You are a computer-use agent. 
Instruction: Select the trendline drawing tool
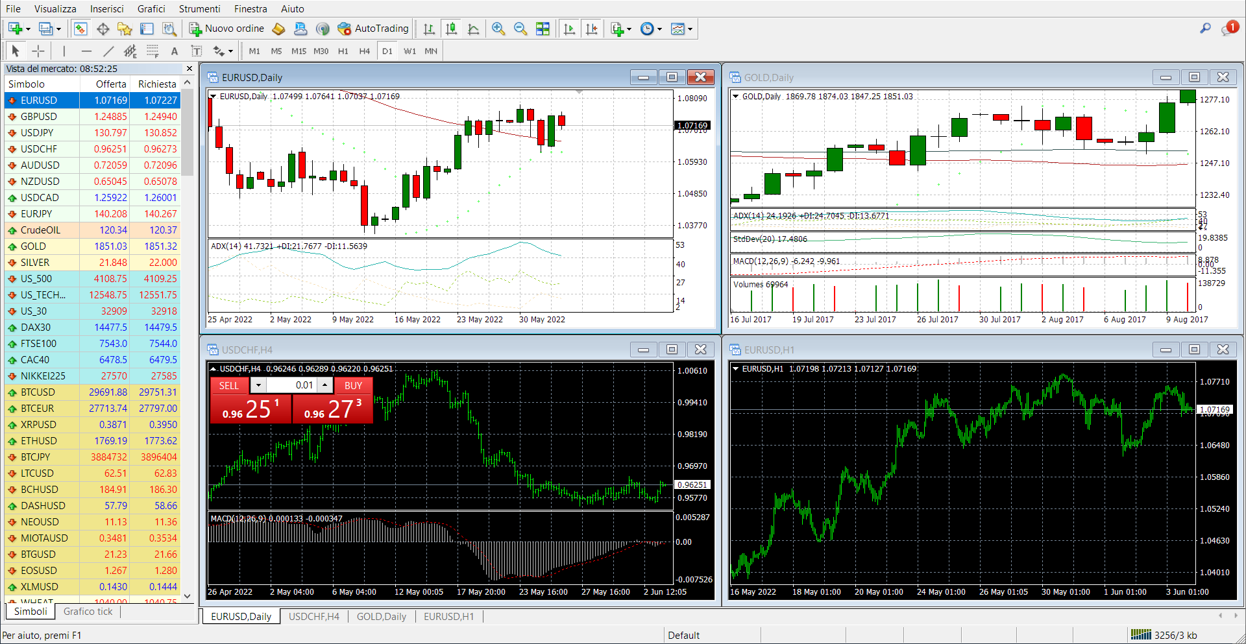(108, 51)
